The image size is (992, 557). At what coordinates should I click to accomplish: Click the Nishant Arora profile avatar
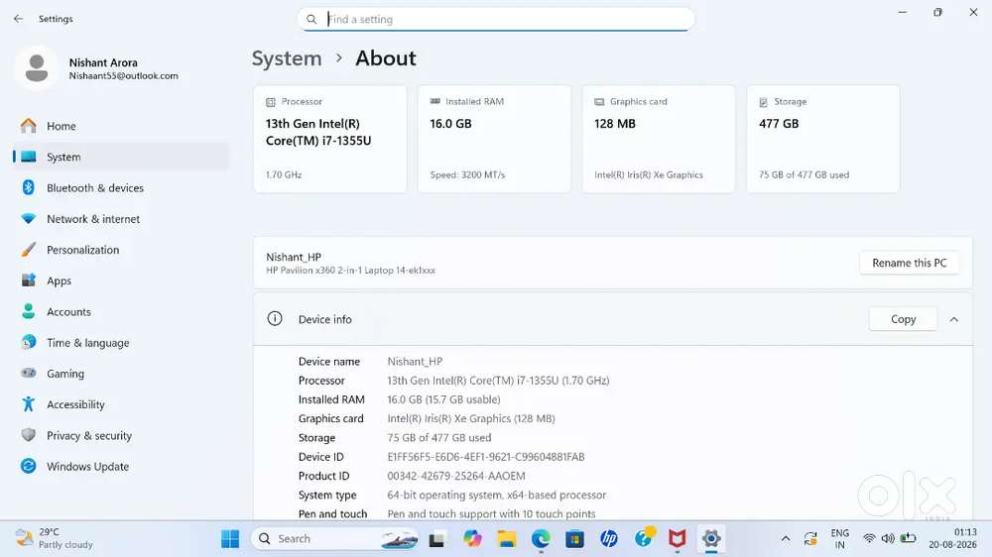click(x=37, y=67)
